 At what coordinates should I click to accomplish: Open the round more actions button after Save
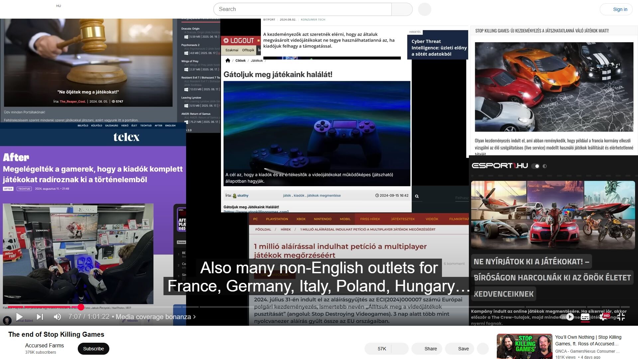[x=483, y=349]
